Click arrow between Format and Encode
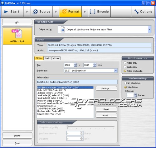Image resolution: width=156 pixels, height=148 pixels. click(x=85, y=12)
